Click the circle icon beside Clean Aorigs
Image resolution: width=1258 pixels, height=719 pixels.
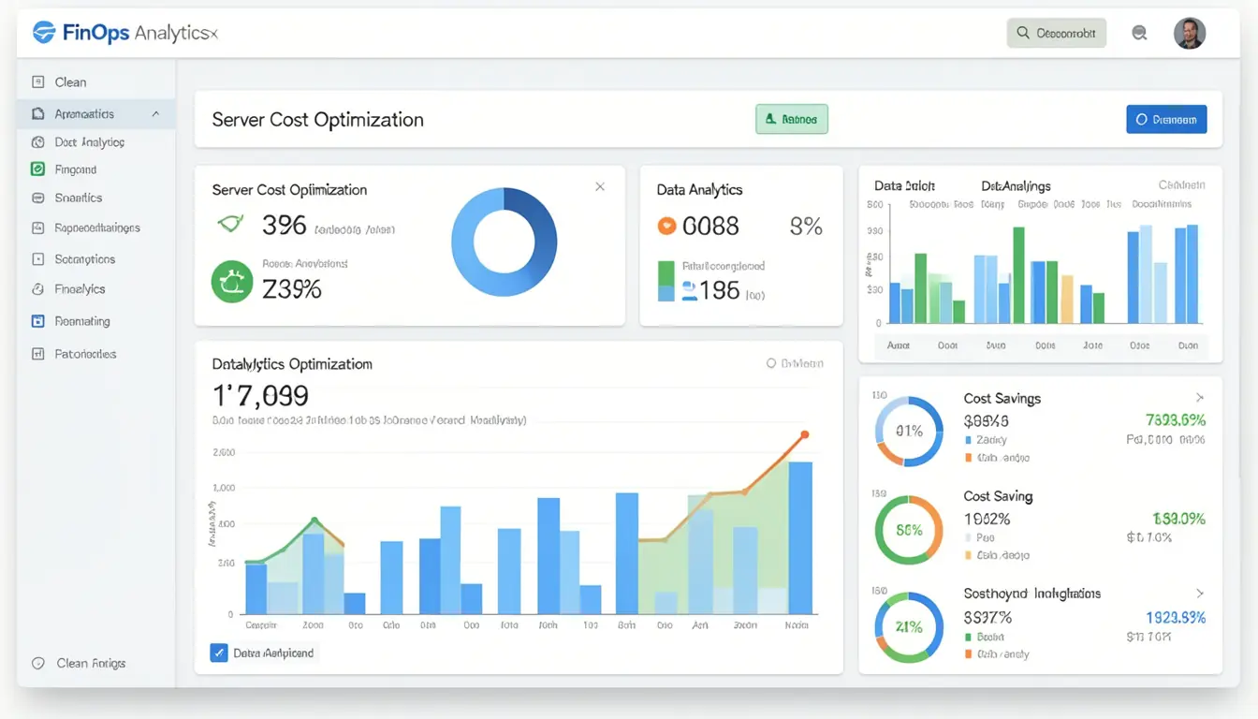(x=38, y=663)
